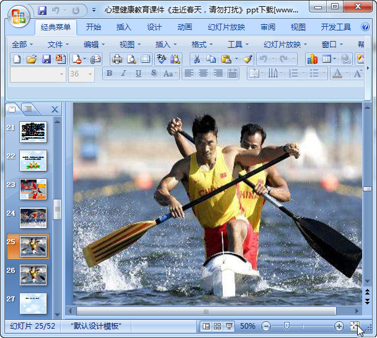Click font color A button

click(337, 73)
